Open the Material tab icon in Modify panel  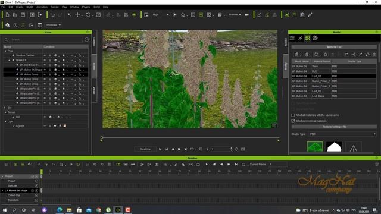pos(308,38)
